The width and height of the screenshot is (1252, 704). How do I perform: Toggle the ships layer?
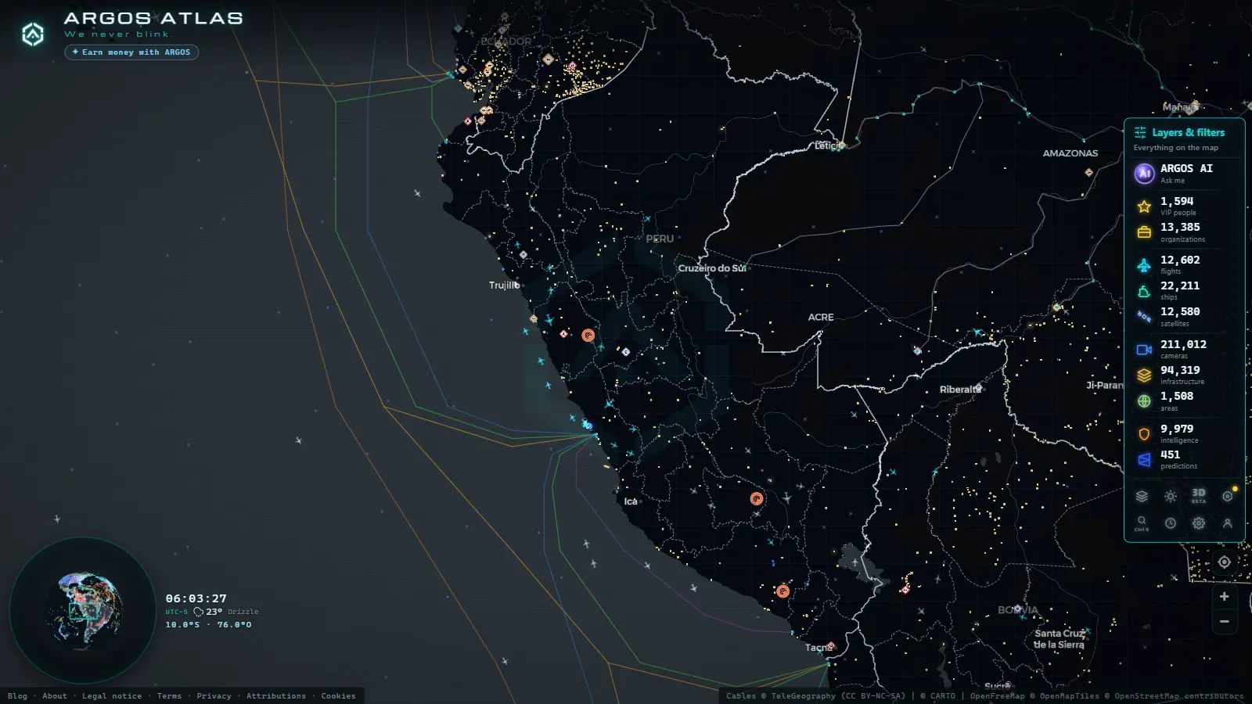pyautogui.click(x=1183, y=291)
